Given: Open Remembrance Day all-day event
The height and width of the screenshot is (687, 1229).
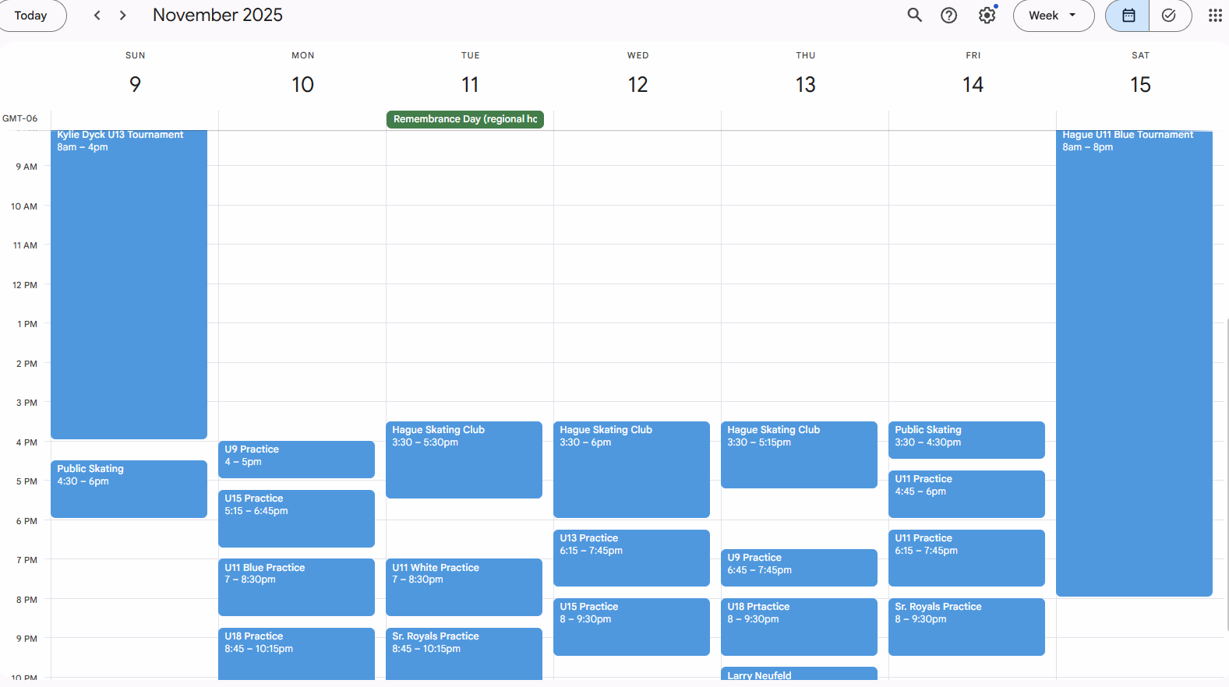Looking at the screenshot, I should (x=465, y=119).
